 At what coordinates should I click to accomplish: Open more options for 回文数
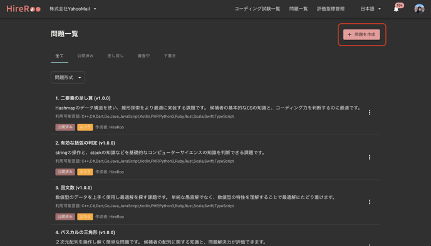370,202
